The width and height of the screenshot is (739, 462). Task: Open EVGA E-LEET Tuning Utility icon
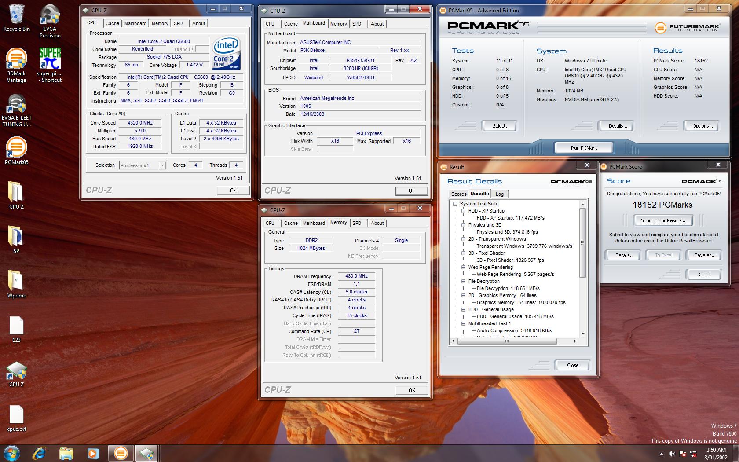(16, 110)
